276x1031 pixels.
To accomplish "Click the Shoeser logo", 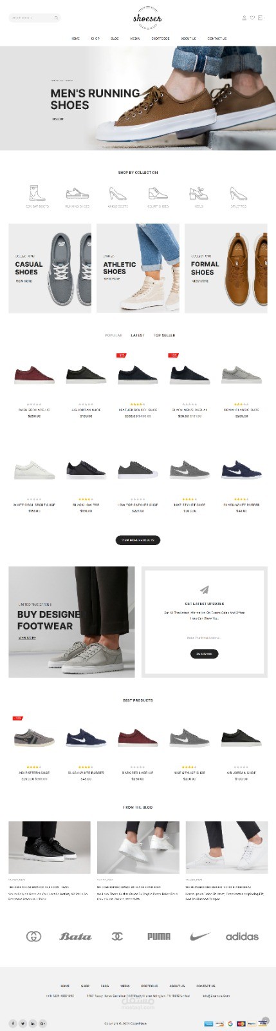I will [x=147, y=19].
